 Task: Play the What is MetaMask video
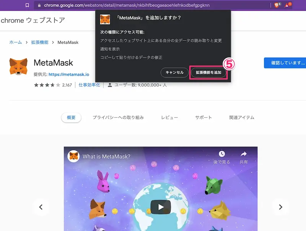tap(161, 207)
